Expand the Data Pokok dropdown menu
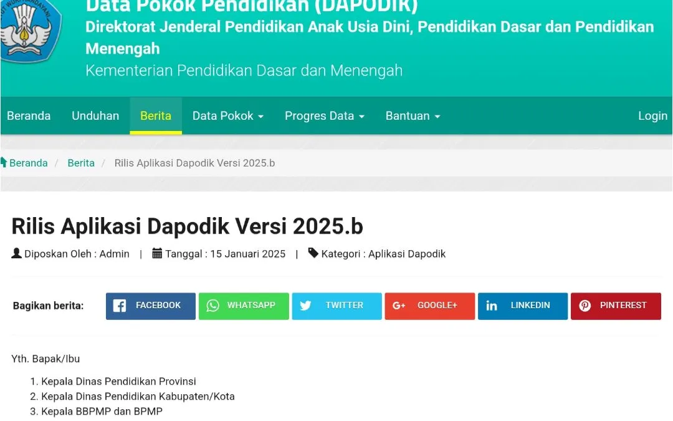673x421 pixels. tap(228, 115)
